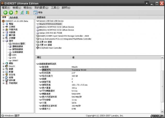
Task: Click the 效能測試 hourglass icon
Action: coord(7,83)
